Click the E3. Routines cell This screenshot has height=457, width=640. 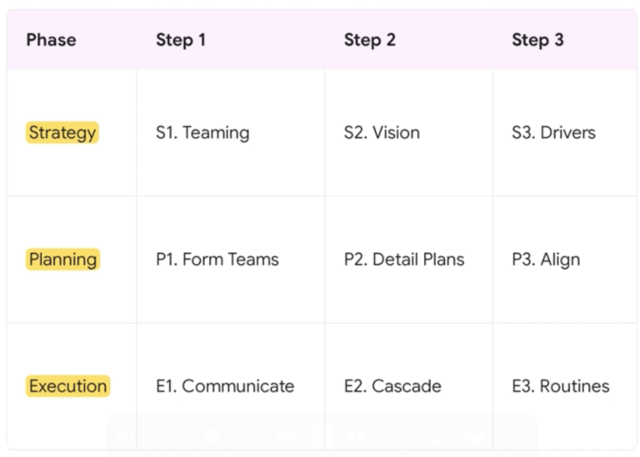coord(560,385)
